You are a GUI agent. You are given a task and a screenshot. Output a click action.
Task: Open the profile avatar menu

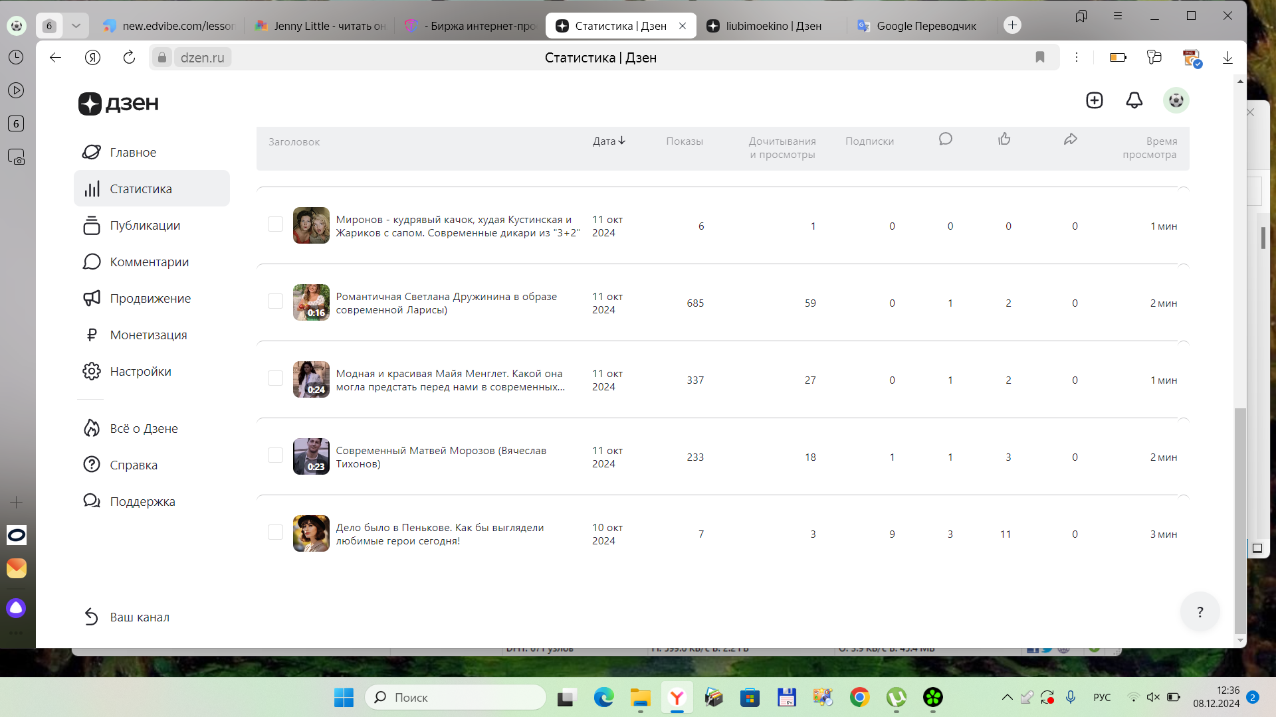(x=1176, y=100)
